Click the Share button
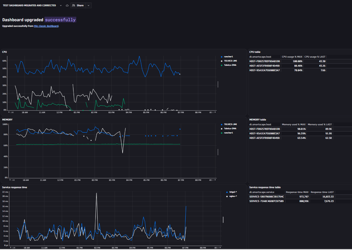Viewport: 352px width, 250px height. click(78, 5)
